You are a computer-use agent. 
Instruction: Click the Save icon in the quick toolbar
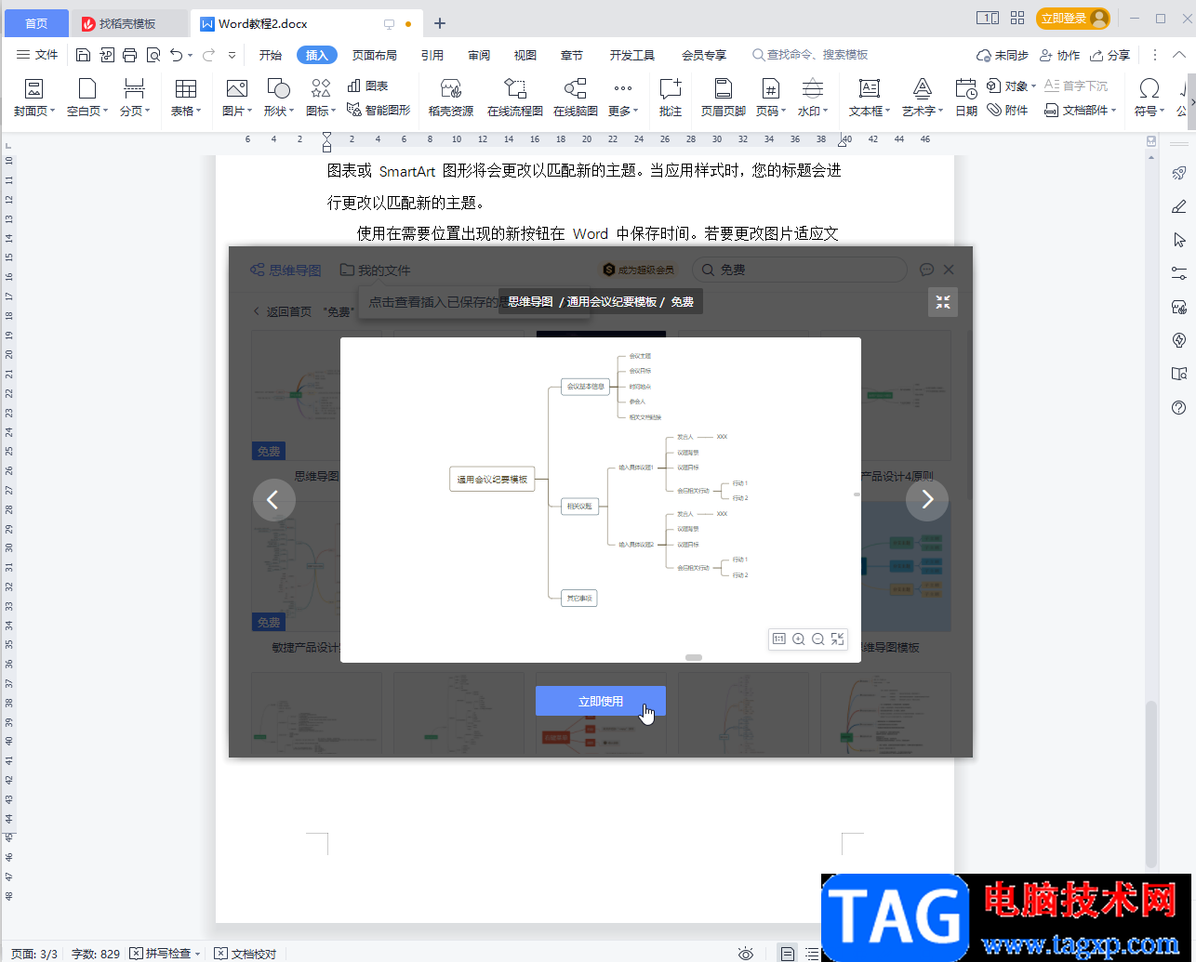click(x=84, y=55)
